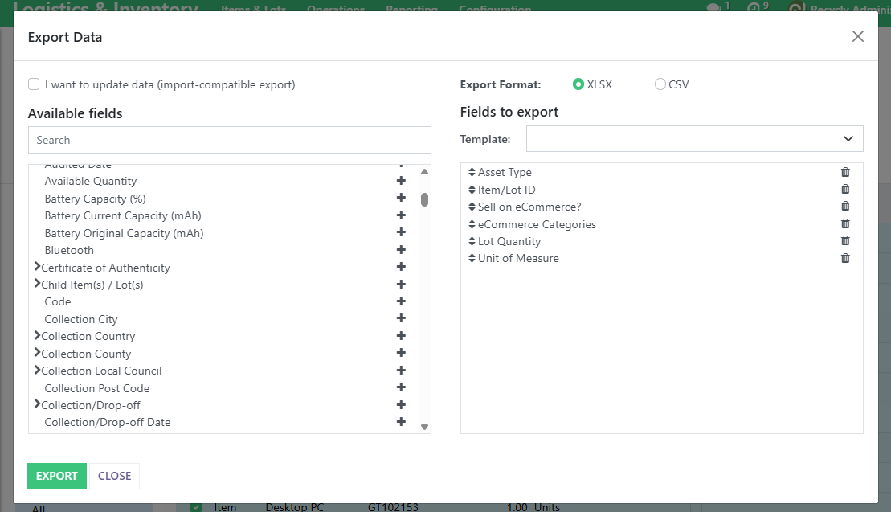Click reorder handle next to Item/Lot ID
Screen dimensions: 891x512
pyautogui.click(x=472, y=190)
